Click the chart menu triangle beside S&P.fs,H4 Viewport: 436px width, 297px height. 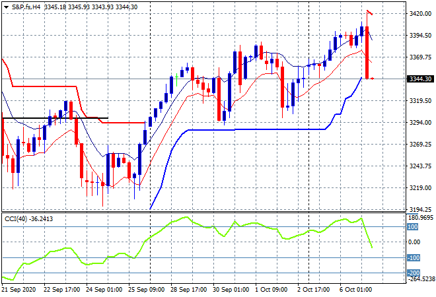pyautogui.click(x=6, y=7)
